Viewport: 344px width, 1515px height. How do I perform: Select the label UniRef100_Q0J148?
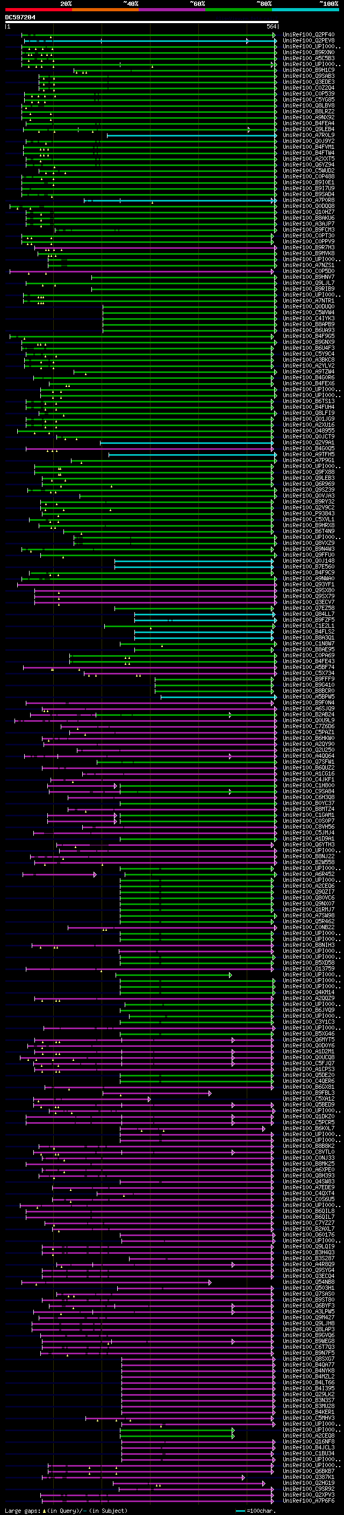click(308, 561)
